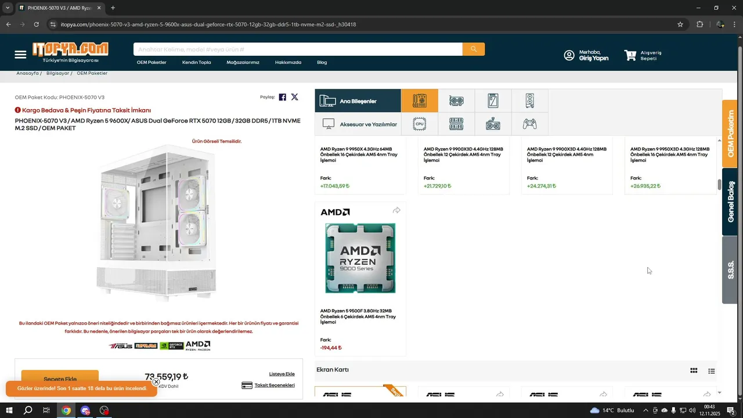Select the SSD storage component icon
Image resolution: width=743 pixels, height=418 pixels.
(x=493, y=100)
